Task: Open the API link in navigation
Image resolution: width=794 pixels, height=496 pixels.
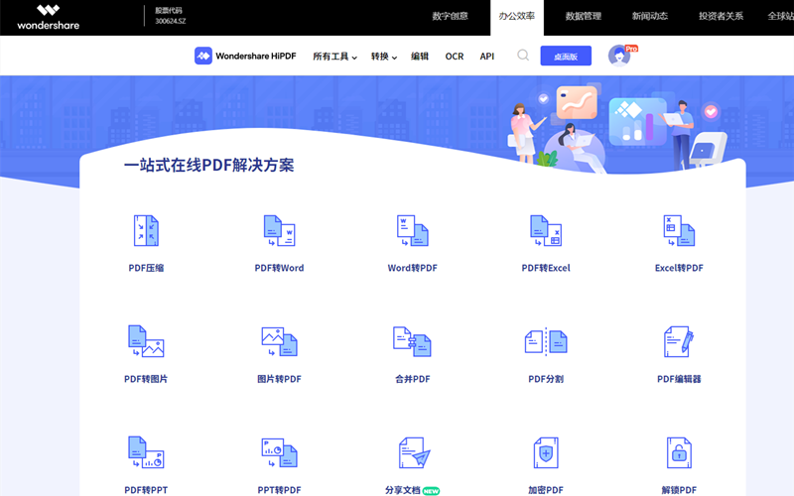Action: (x=487, y=57)
